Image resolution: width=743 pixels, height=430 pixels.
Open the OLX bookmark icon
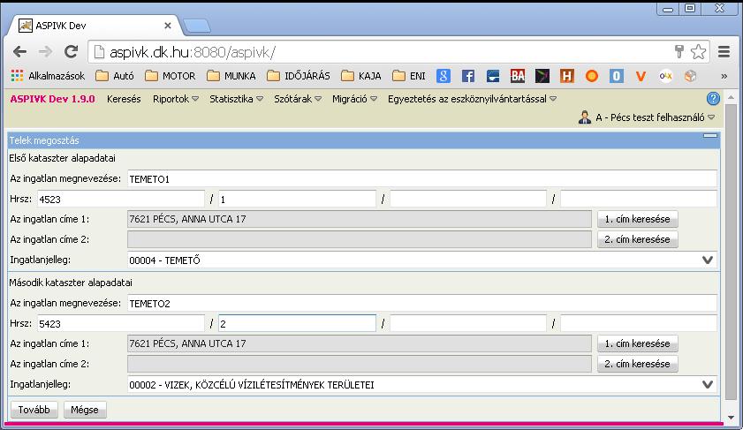[665, 76]
